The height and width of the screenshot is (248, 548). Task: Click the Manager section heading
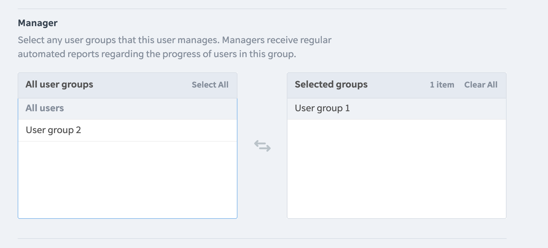point(38,23)
